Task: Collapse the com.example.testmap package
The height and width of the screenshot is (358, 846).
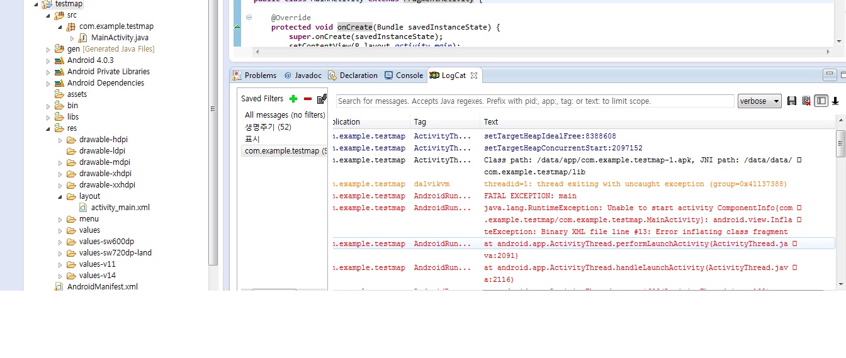Action: [x=60, y=26]
